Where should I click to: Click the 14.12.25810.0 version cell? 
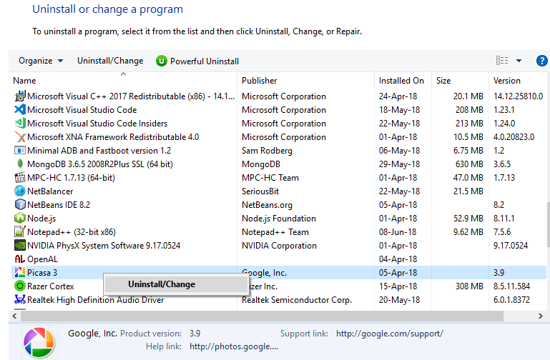pyautogui.click(x=518, y=96)
